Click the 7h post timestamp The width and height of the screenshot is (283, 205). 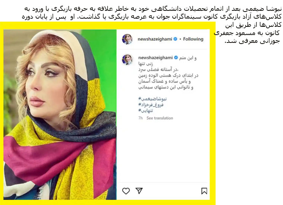(140, 118)
